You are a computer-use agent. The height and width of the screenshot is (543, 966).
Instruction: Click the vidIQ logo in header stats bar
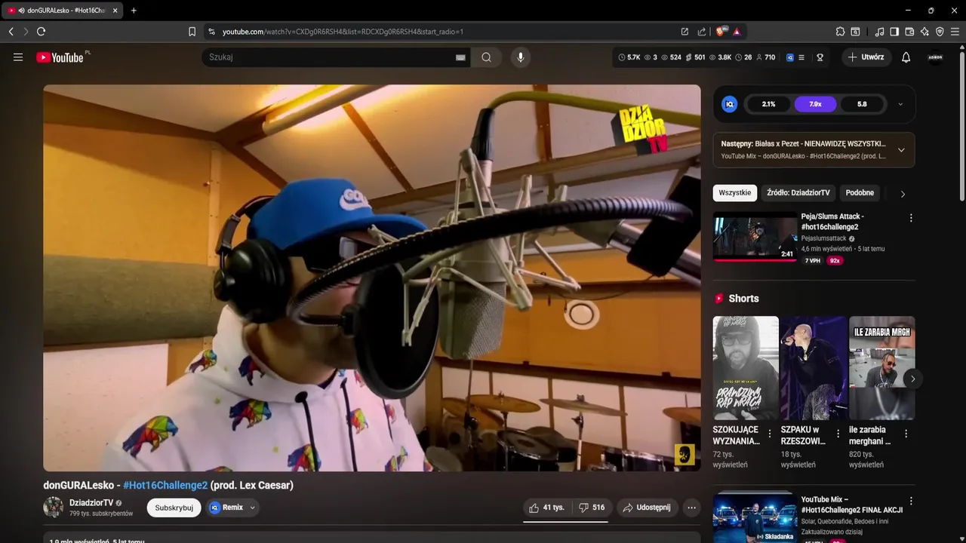(790, 57)
